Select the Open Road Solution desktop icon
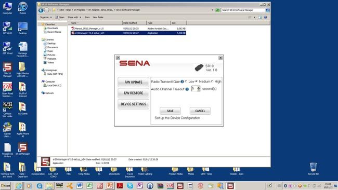 (x=7, y=90)
